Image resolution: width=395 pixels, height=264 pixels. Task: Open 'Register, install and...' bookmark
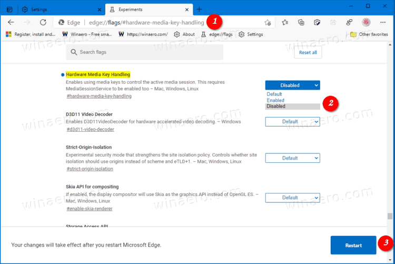(x=30, y=34)
